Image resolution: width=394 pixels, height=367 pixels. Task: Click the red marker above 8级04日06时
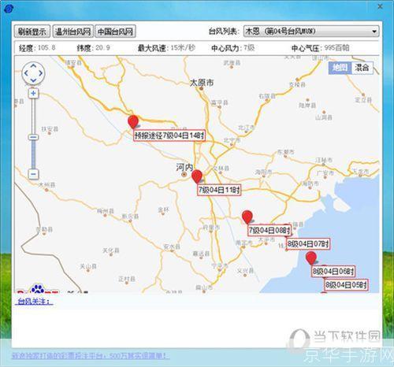311,258
